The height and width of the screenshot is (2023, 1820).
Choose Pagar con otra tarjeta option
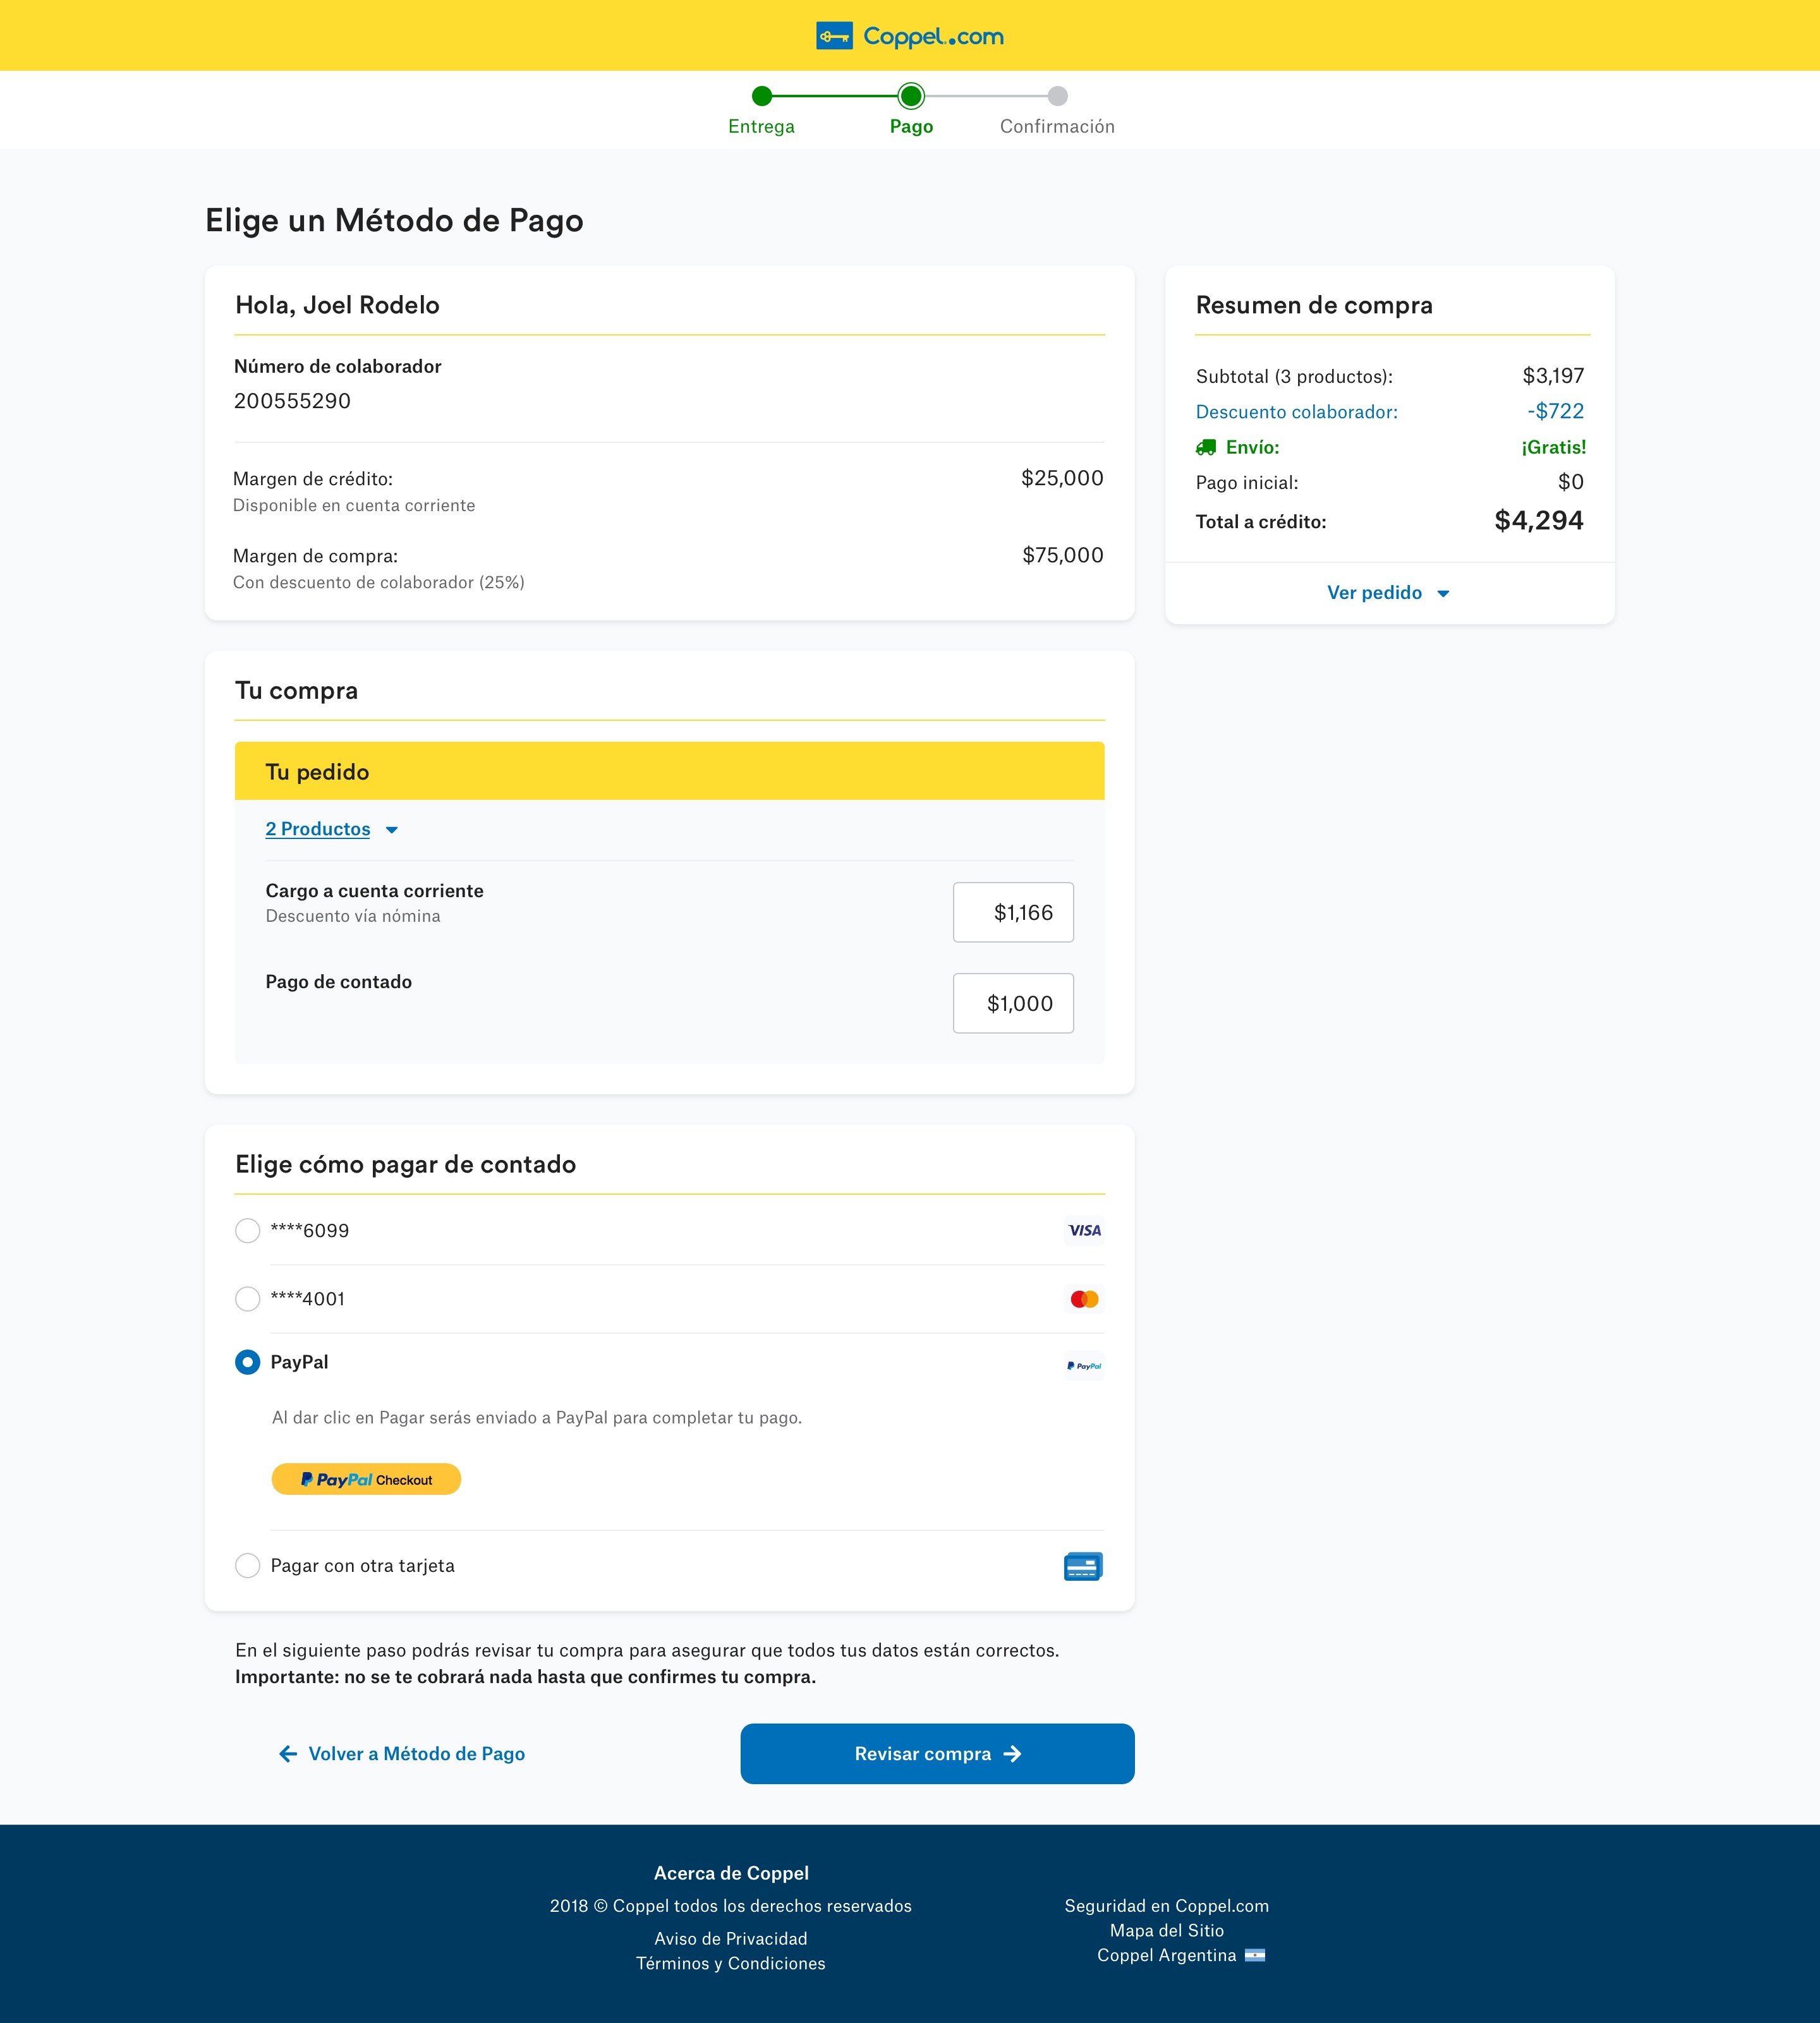click(247, 1565)
